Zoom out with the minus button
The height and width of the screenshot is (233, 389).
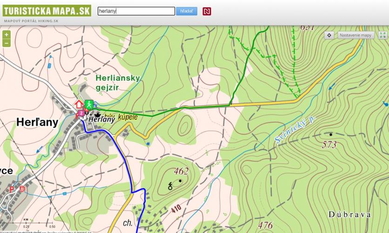(6, 43)
